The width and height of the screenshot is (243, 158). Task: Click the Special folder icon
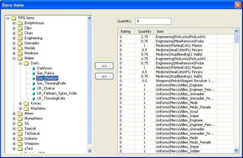pos(20,128)
